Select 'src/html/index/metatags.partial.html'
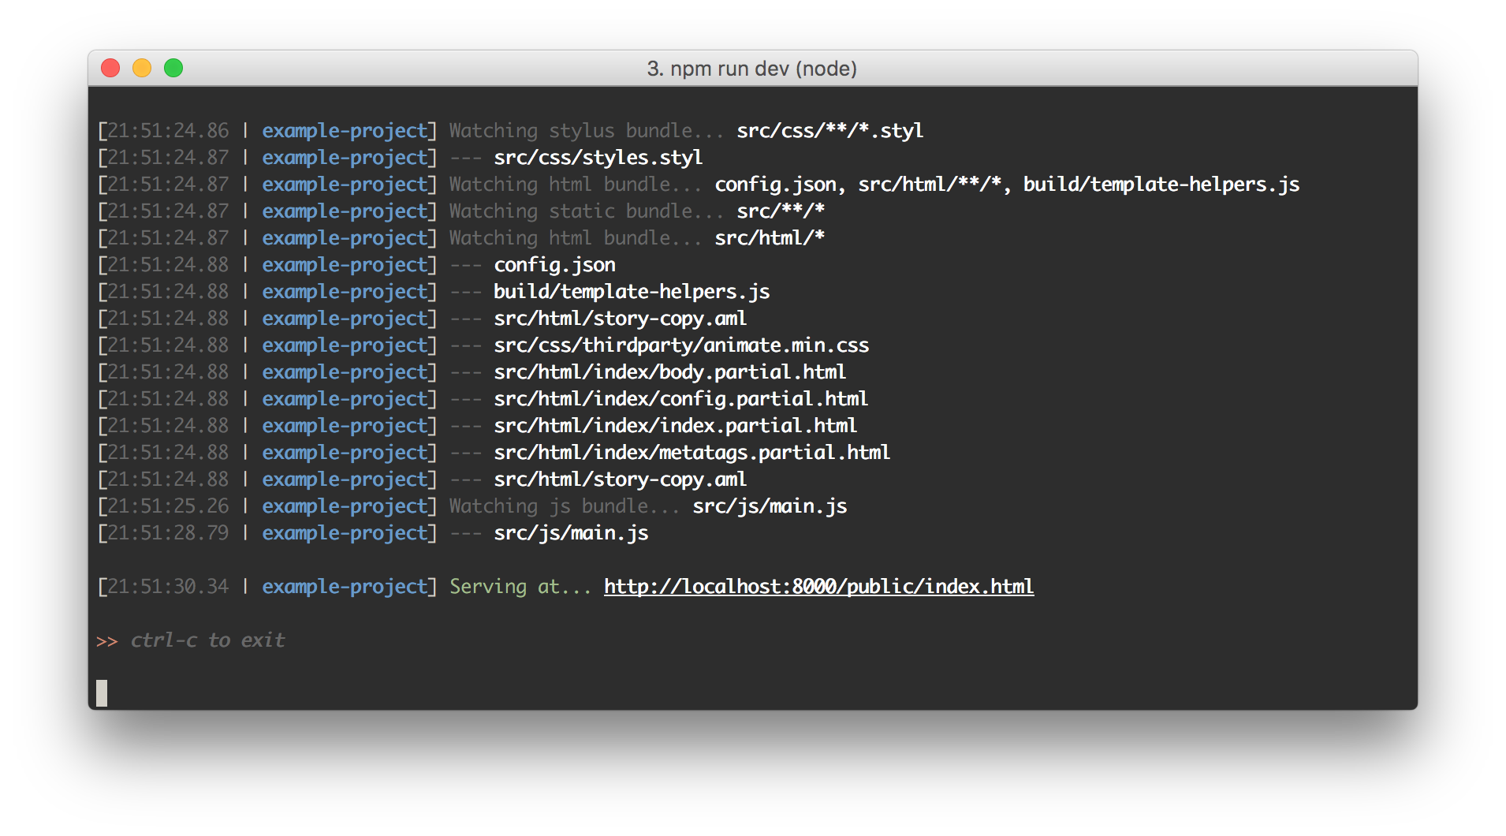 pos(692,453)
